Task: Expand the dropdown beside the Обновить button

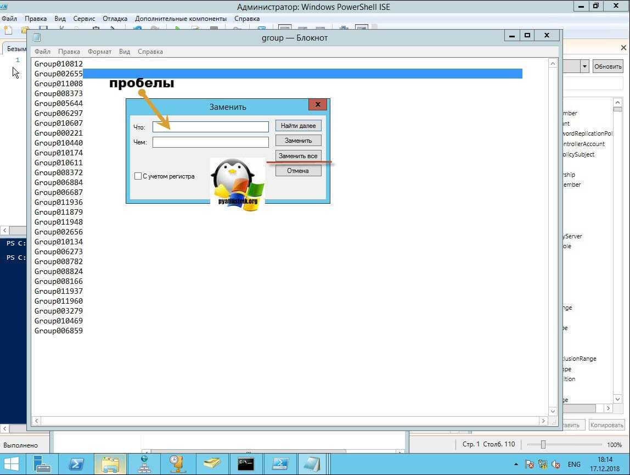Action: pos(584,66)
